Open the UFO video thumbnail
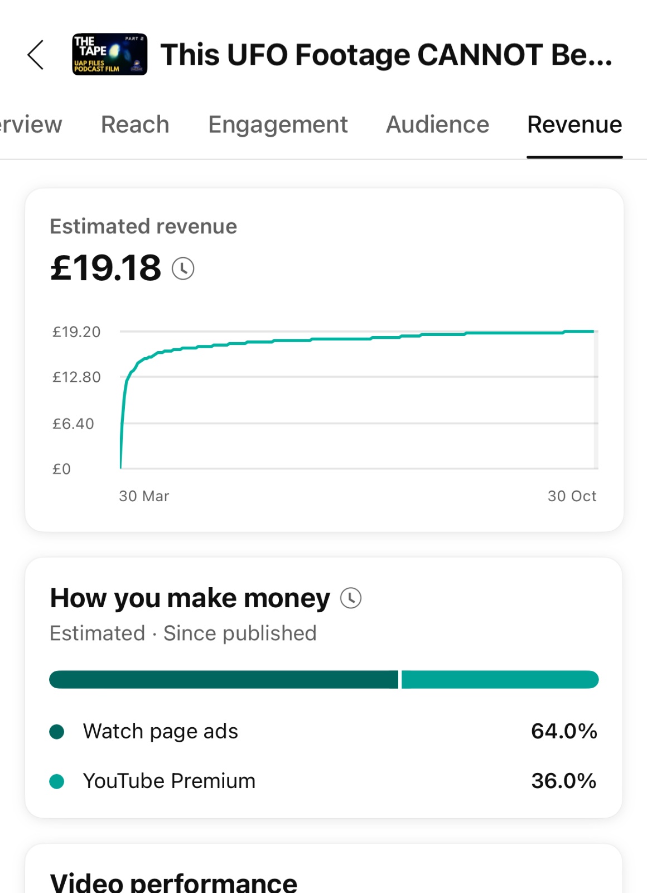This screenshot has height=893, width=647. coord(109,54)
